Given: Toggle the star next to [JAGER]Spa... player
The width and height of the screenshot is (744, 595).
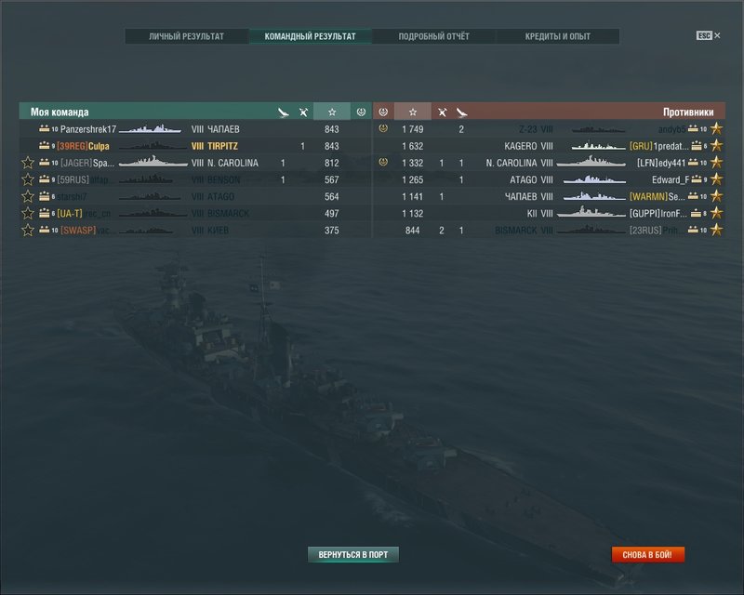Looking at the screenshot, I should click(x=28, y=163).
